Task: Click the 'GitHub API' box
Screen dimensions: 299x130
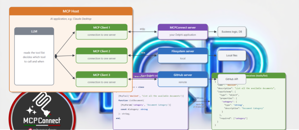Action: click(x=232, y=79)
